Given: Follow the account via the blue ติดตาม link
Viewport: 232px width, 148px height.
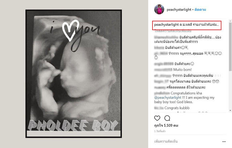Looking at the screenshot, I should (x=200, y=9).
